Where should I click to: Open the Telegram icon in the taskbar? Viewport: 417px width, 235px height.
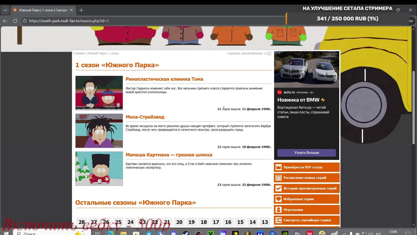pyautogui.click(x=149, y=233)
